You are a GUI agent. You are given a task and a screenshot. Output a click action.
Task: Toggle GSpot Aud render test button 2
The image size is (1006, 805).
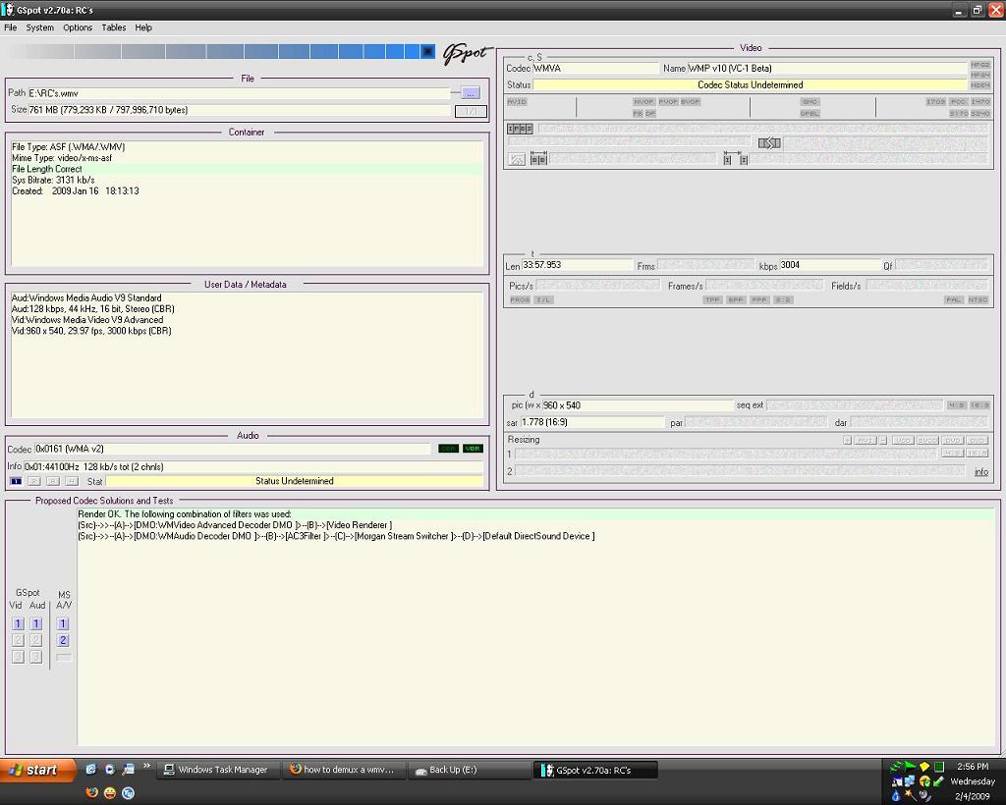pyautogui.click(x=36, y=640)
